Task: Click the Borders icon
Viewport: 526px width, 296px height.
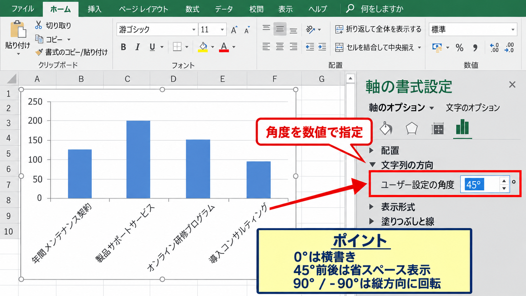Action: coord(177,47)
